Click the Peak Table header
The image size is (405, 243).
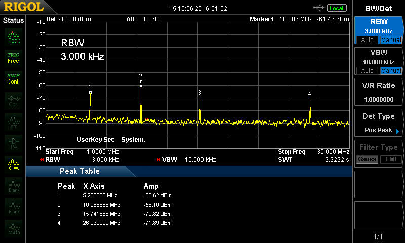click(x=79, y=171)
